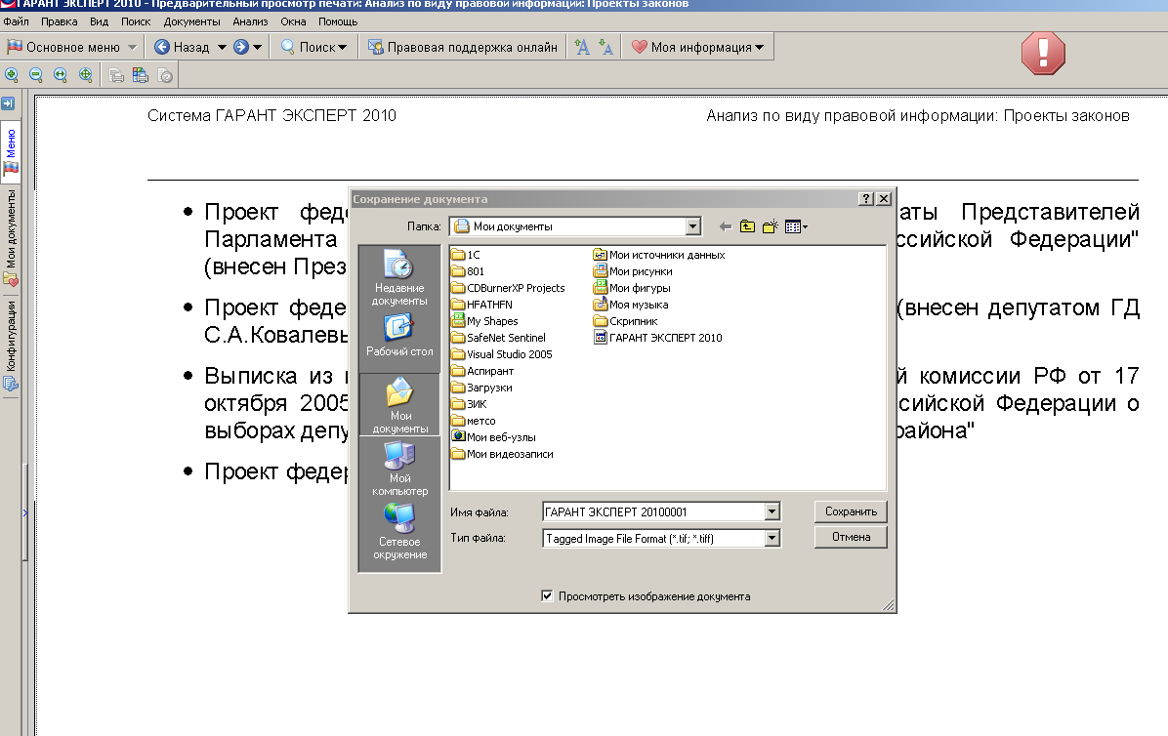Open the Мои документы sidebar tab
This screenshot has width=1168, height=736.
coord(11,237)
